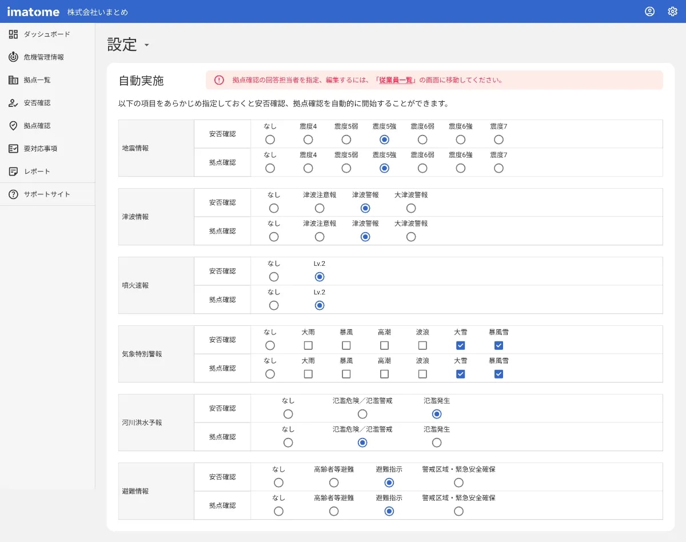
Task: Click the crisis management info radar icon
Action: click(14, 57)
